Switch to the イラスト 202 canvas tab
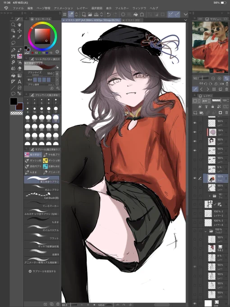This screenshot has height=307, width=230. [133, 20]
